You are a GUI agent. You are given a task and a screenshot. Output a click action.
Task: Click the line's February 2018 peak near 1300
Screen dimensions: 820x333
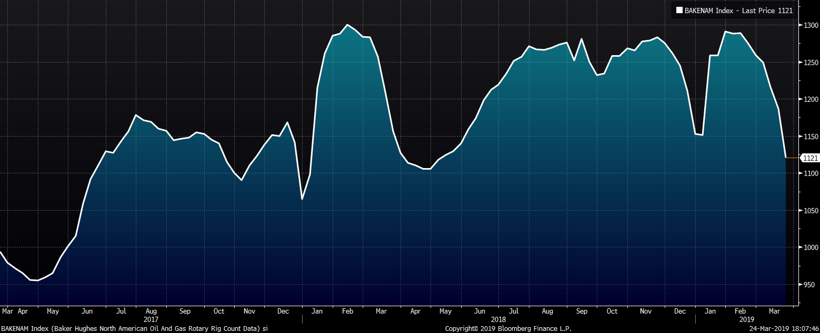(347, 25)
